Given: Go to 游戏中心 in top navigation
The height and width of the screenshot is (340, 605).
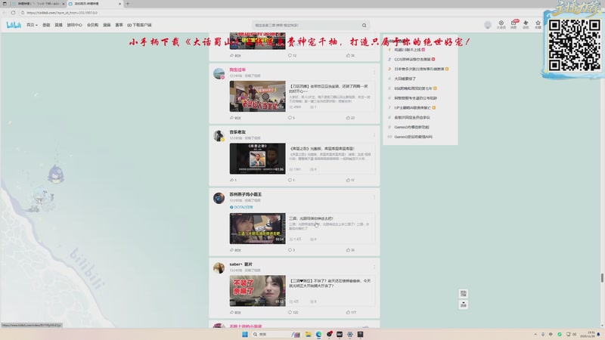Looking at the screenshot, I should 74,25.
